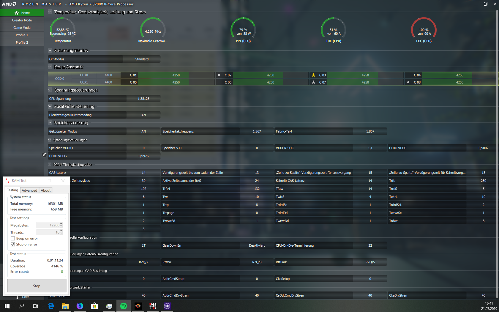Collapse Zusätzliche Steuerung section
499x312 pixels.
[50, 106]
